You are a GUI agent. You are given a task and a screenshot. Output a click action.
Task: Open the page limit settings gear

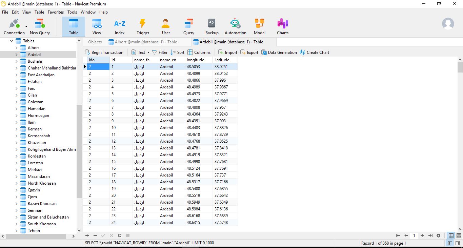[x=439, y=235]
